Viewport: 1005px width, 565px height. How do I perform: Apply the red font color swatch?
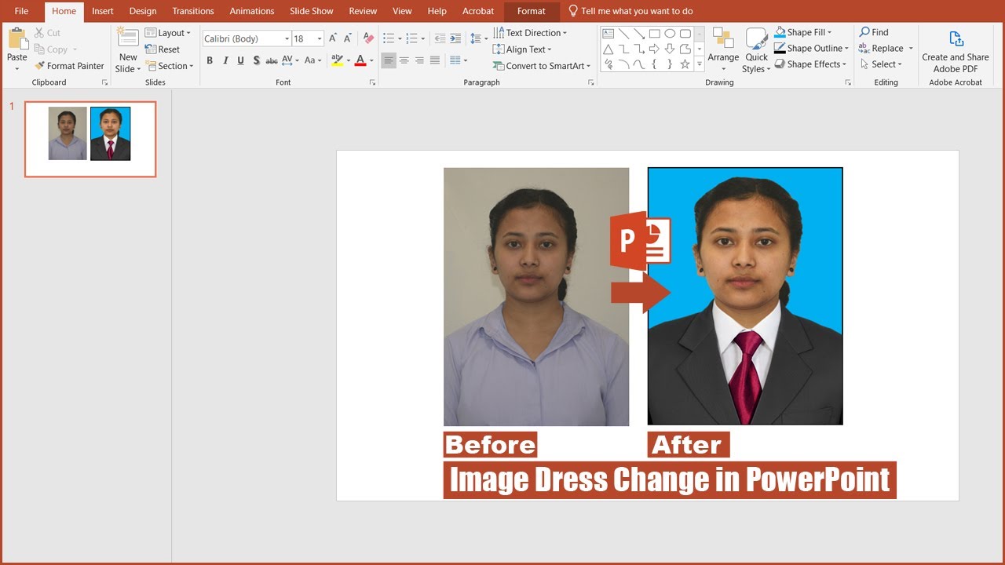pos(360,60)
